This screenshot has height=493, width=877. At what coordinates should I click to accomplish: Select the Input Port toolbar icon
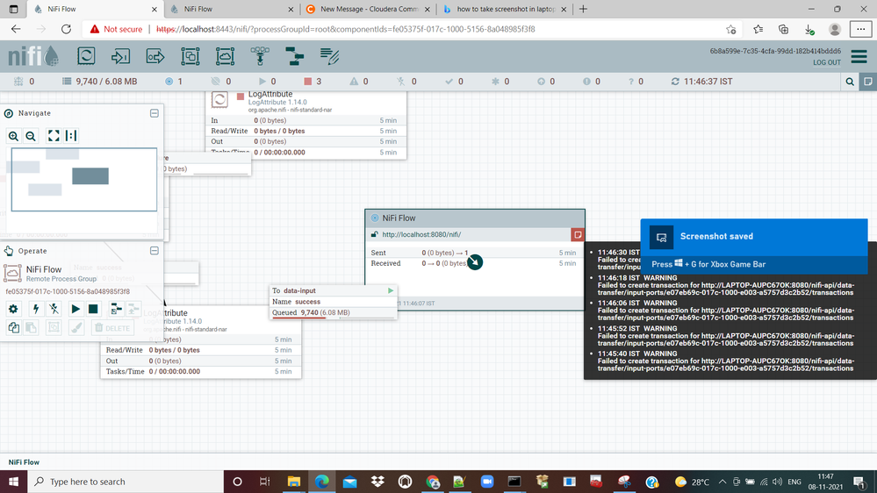pyautogui.click(x=120, y=56)
